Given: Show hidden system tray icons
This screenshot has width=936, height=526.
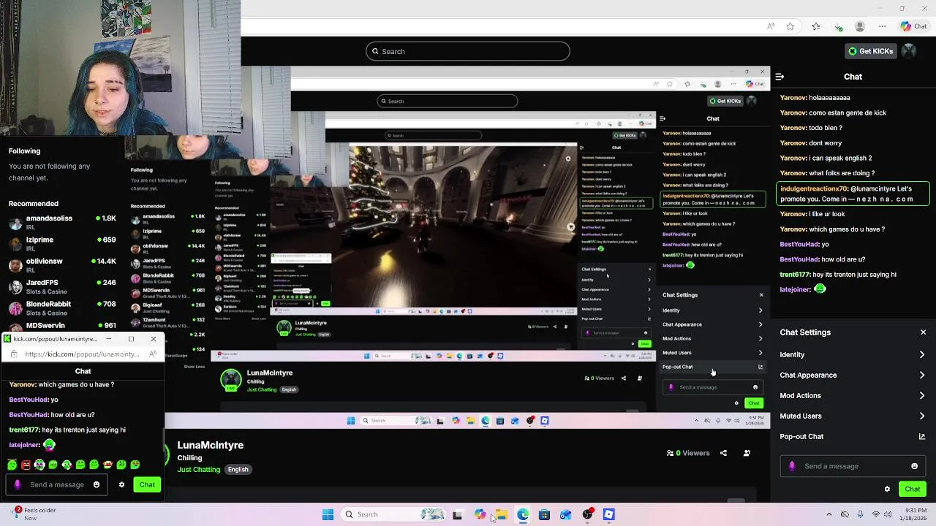Looking at the screenshot, I should 829,514.
